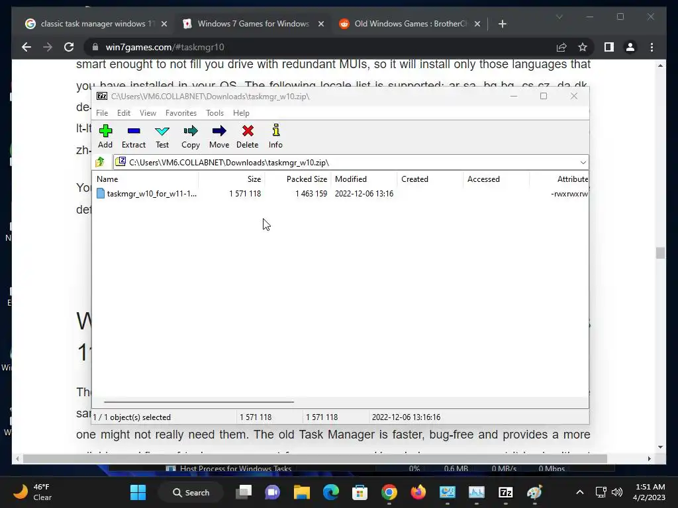
Task: Click browser scroll-down arrow
Action: (660, 447)
